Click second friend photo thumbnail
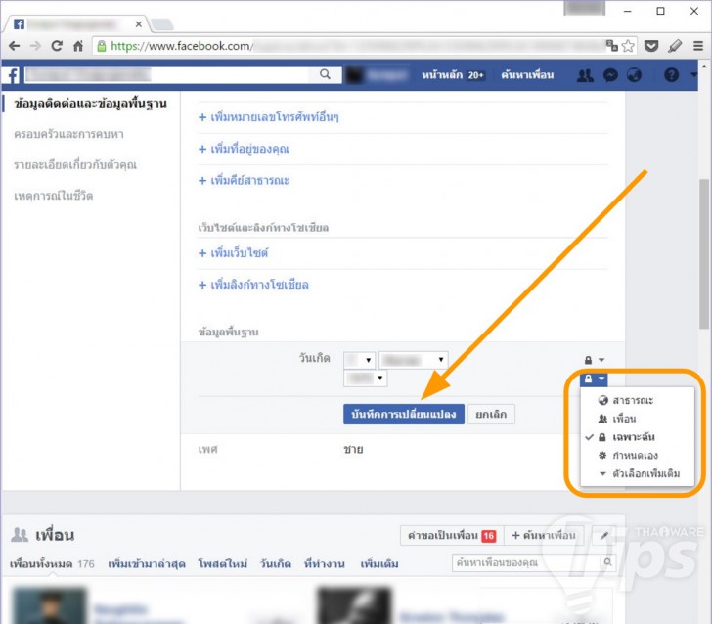 click(355, 606)
